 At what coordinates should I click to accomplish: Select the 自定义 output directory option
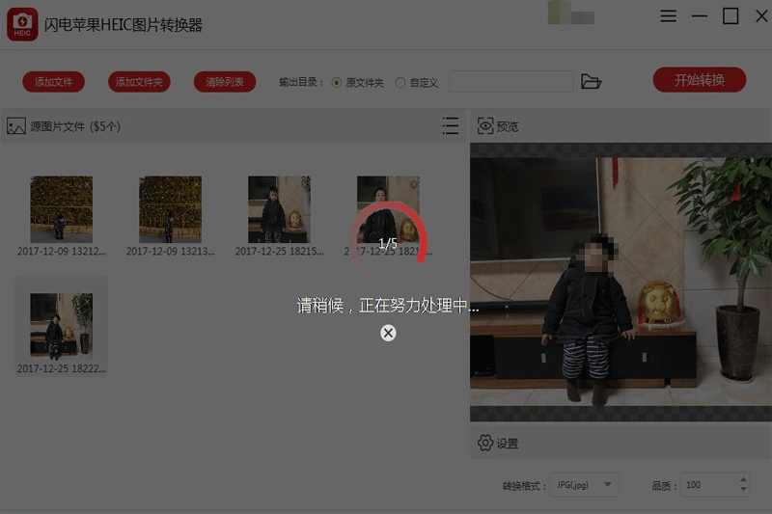click(x=400, y=83)
